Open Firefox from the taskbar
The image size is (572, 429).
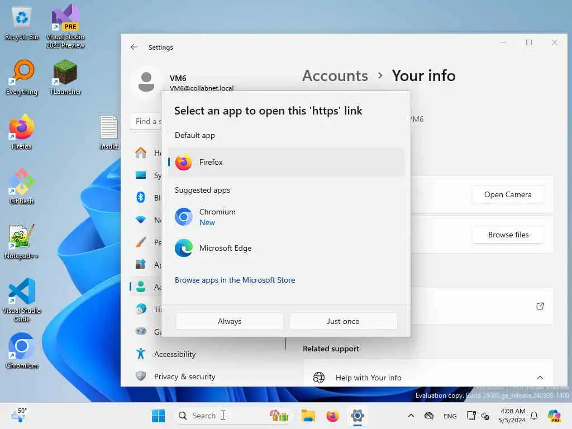[333, 416]
